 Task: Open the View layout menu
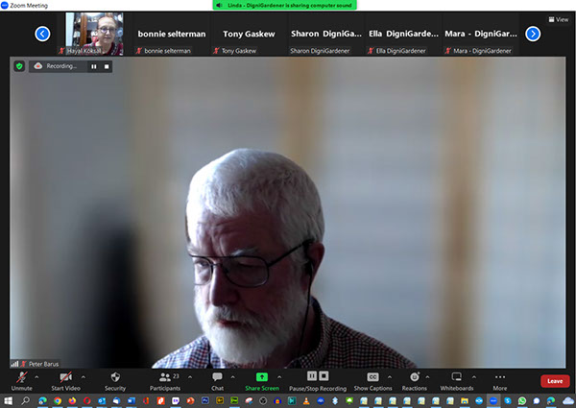tap(559, 19)
